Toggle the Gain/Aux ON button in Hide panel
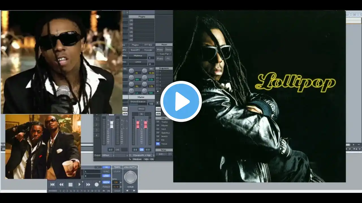 158,133
